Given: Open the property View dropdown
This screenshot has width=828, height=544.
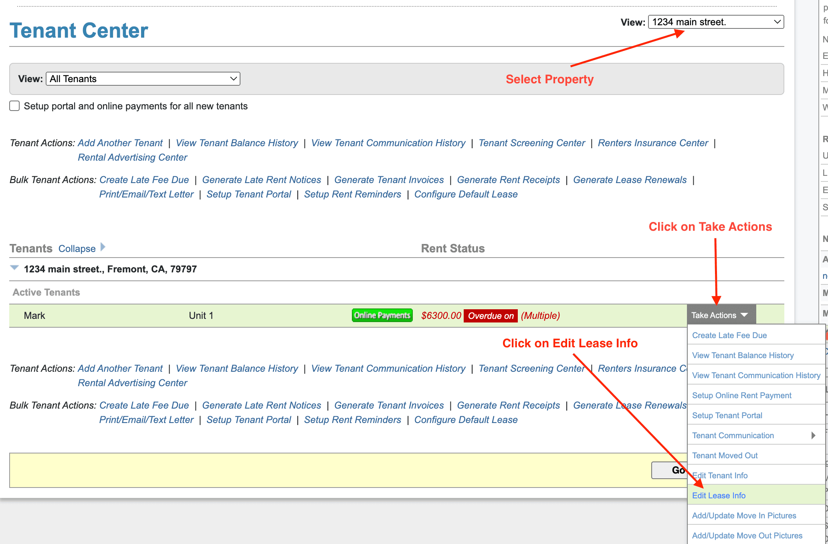Looking at the screenshot, I should click(715, 22).
